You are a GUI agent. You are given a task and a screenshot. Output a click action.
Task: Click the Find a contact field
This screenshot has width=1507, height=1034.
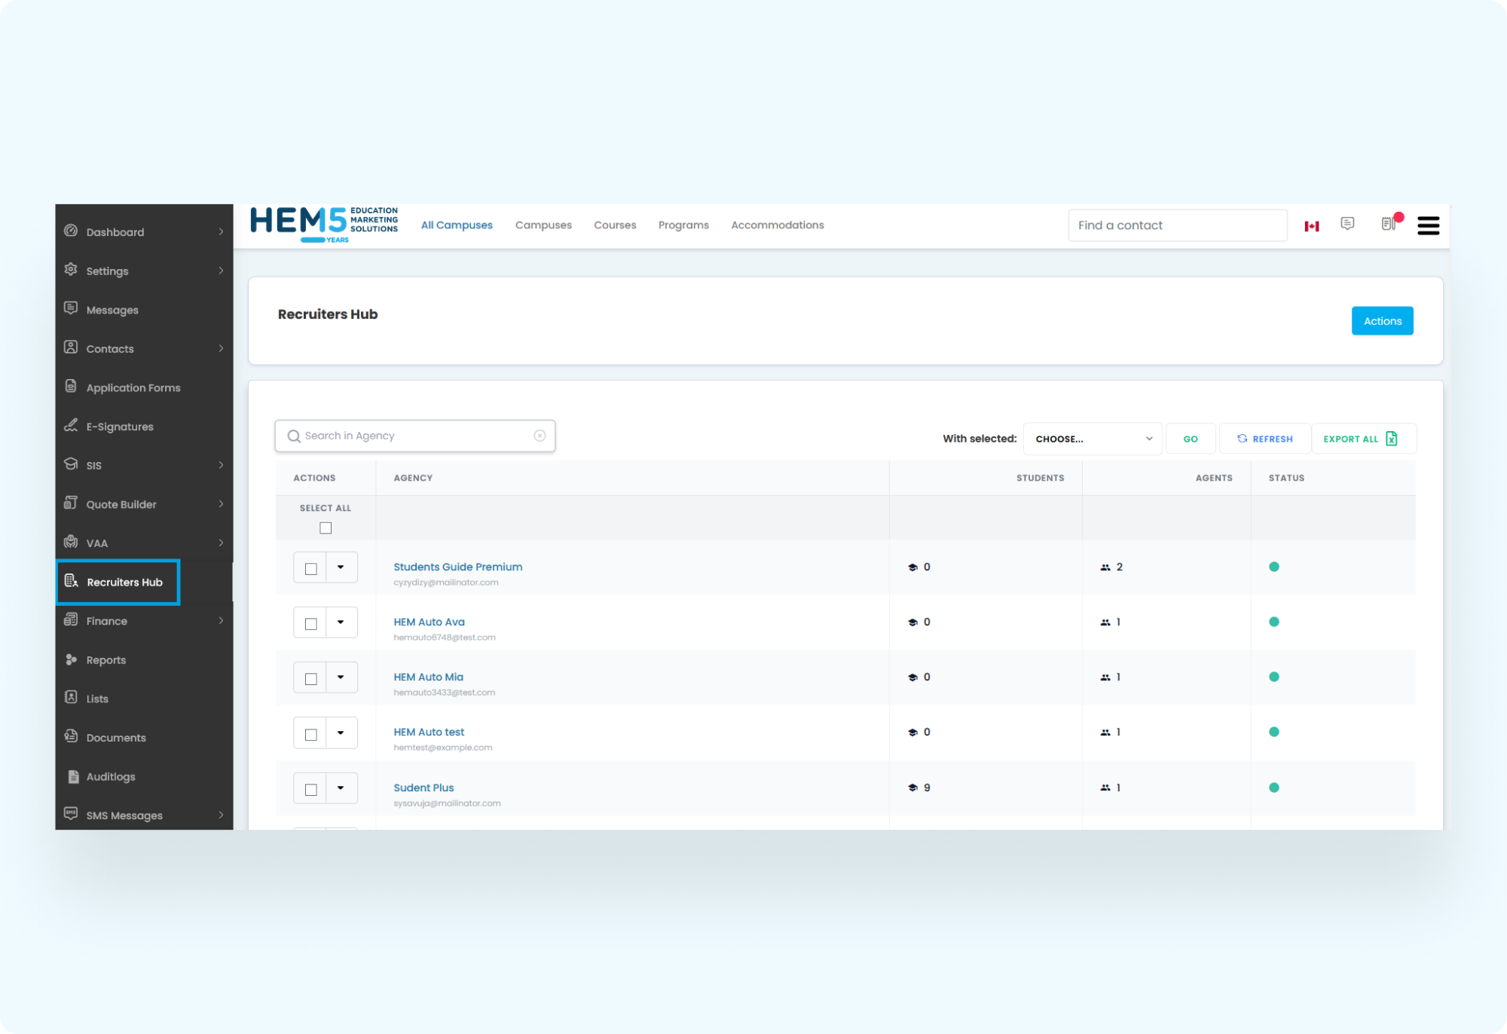point(1177,225)
